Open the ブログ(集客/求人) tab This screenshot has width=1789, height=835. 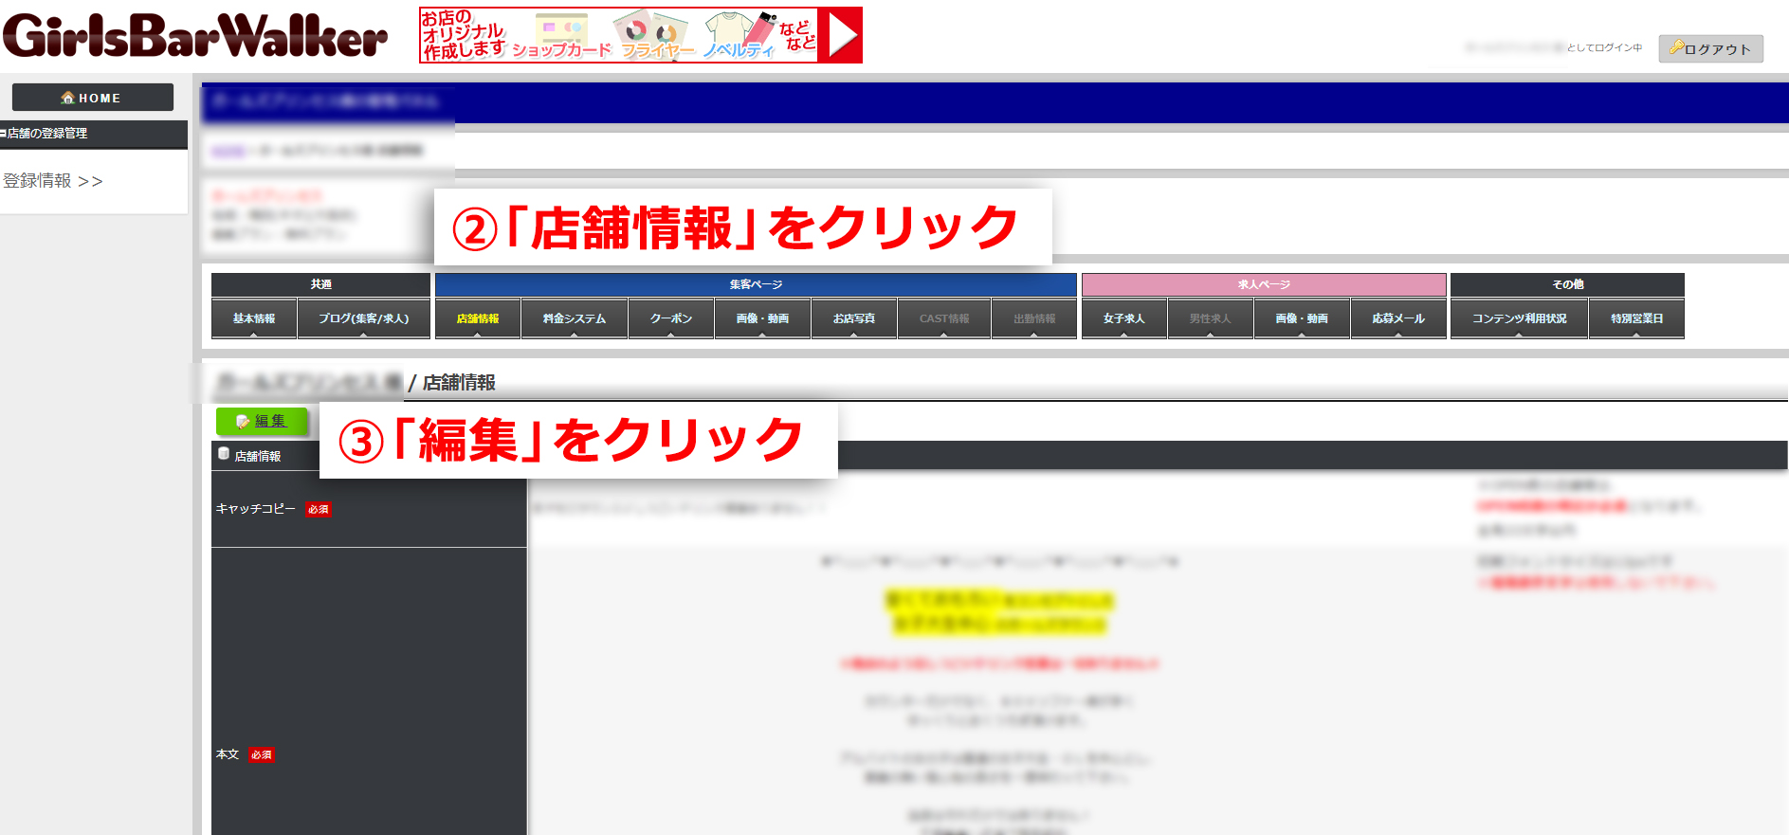click(x=364, y=318)
